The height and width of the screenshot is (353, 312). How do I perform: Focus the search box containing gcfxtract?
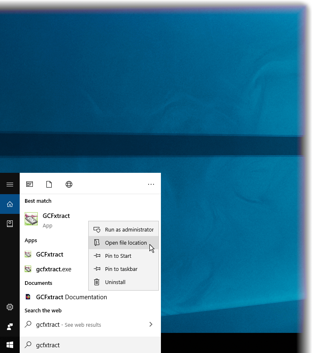tap(90, 345)
